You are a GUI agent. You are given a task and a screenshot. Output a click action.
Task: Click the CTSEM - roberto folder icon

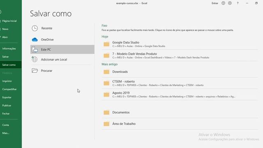(106, 83)
